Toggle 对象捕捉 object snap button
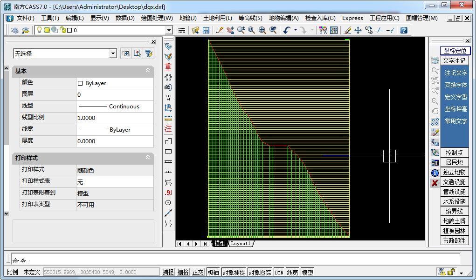 tap(233, 272)
